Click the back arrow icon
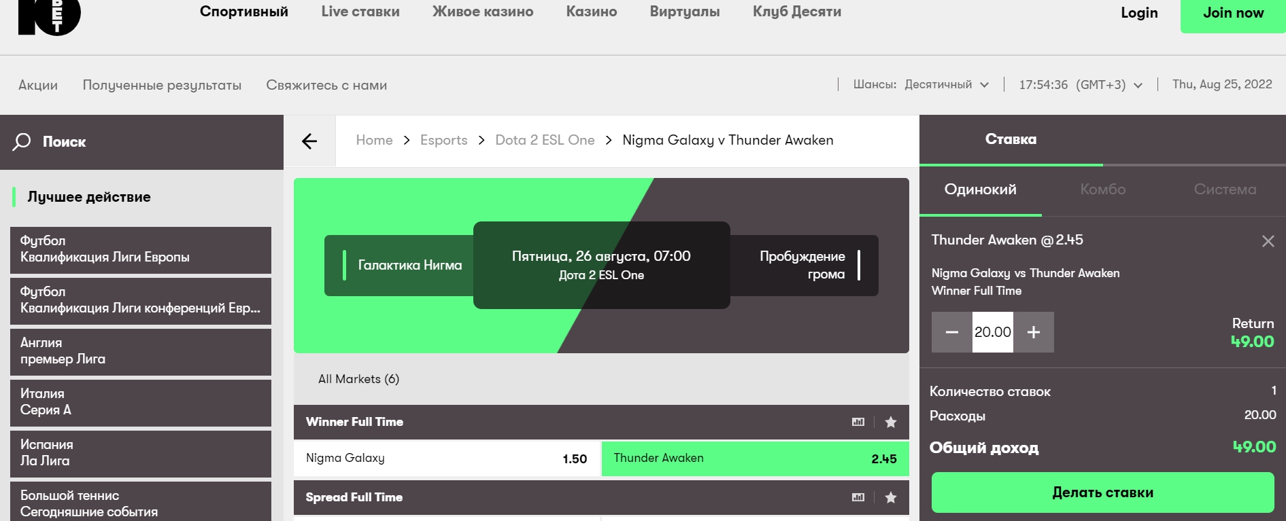Image resolution: width=1286 pixels, height=521 pixels. click(309, 141)
